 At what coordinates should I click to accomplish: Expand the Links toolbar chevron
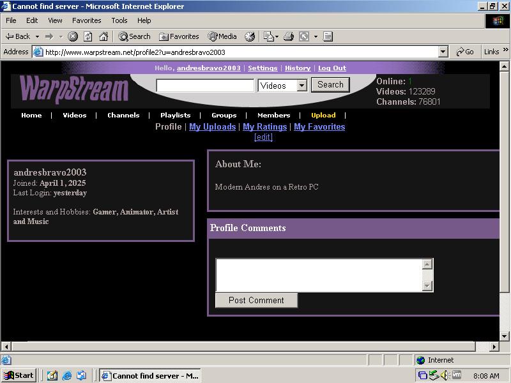(506, 50)
